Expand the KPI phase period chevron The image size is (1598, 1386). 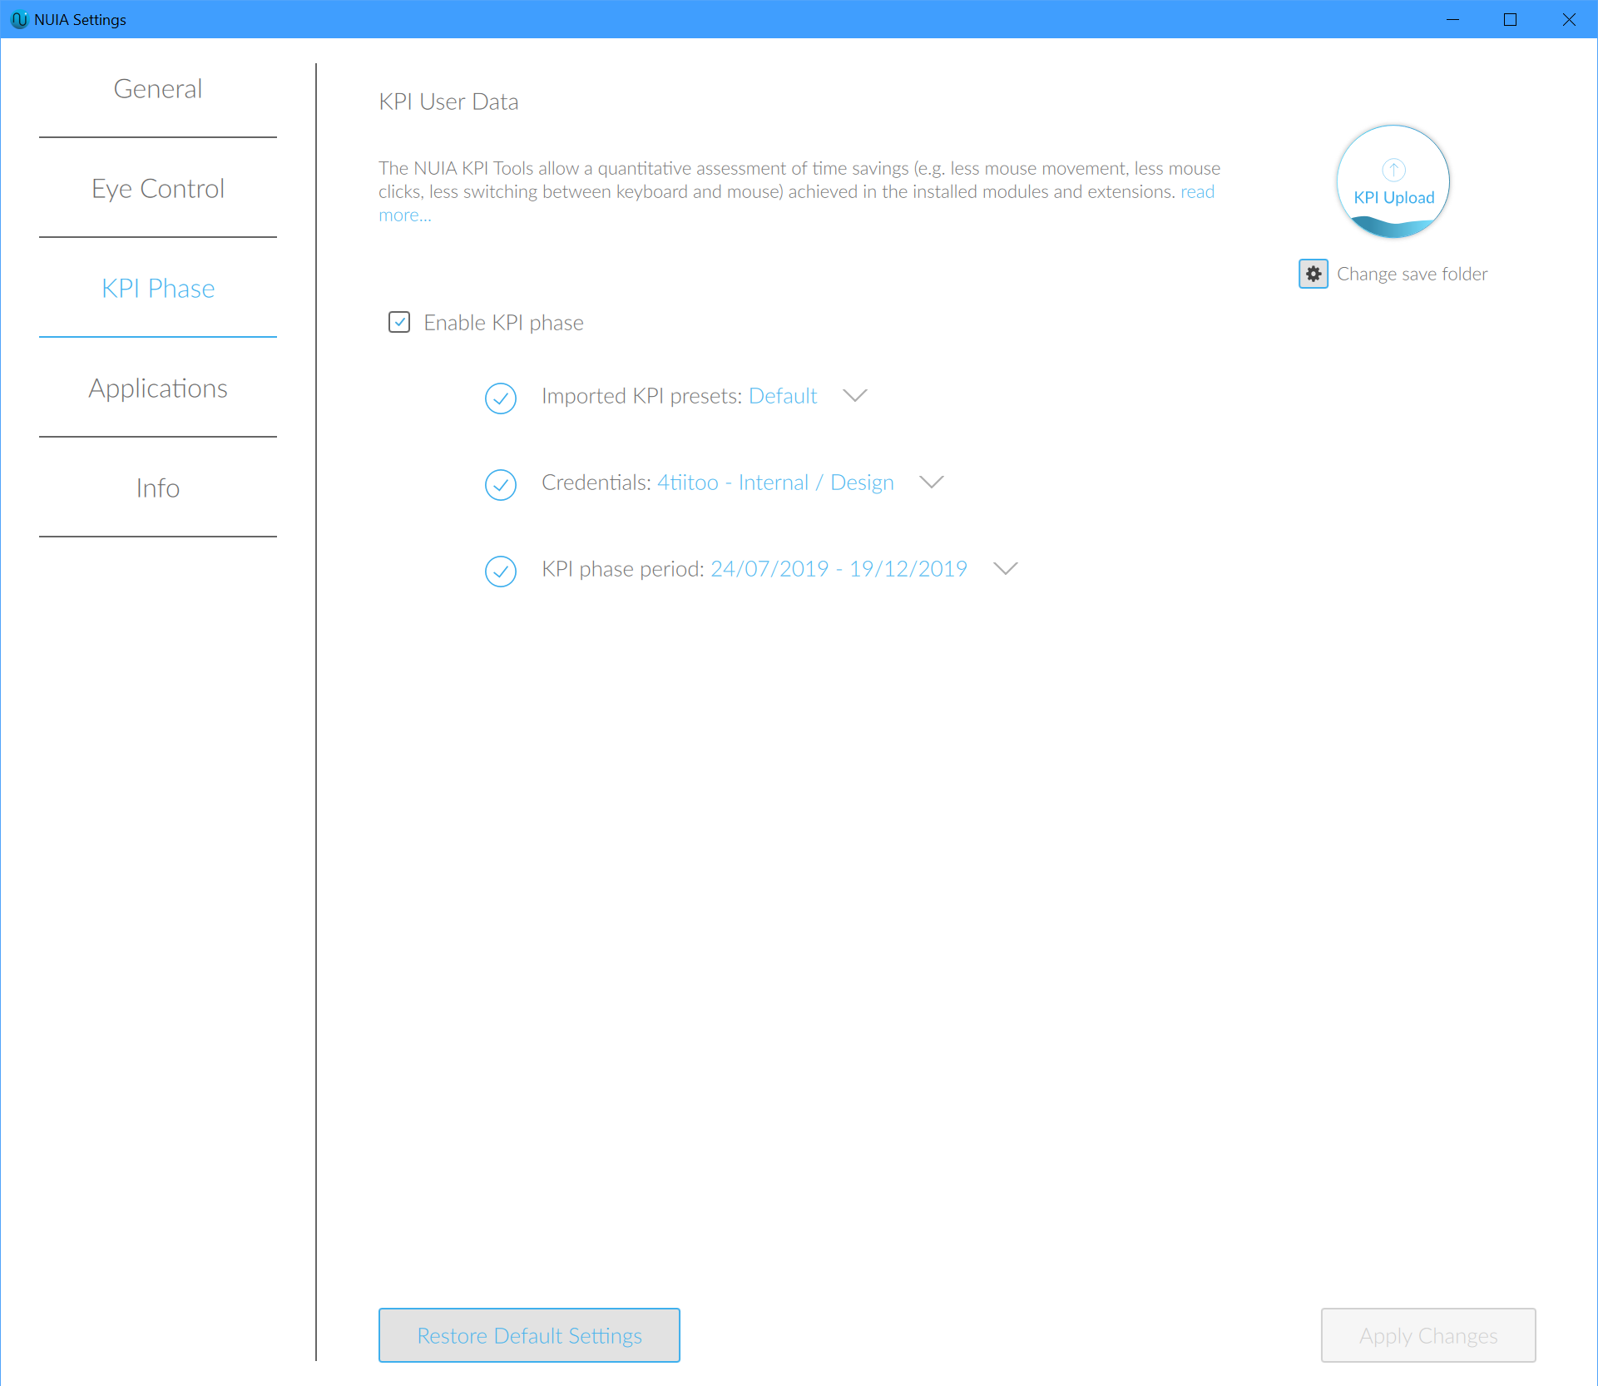pos(1006,569)
